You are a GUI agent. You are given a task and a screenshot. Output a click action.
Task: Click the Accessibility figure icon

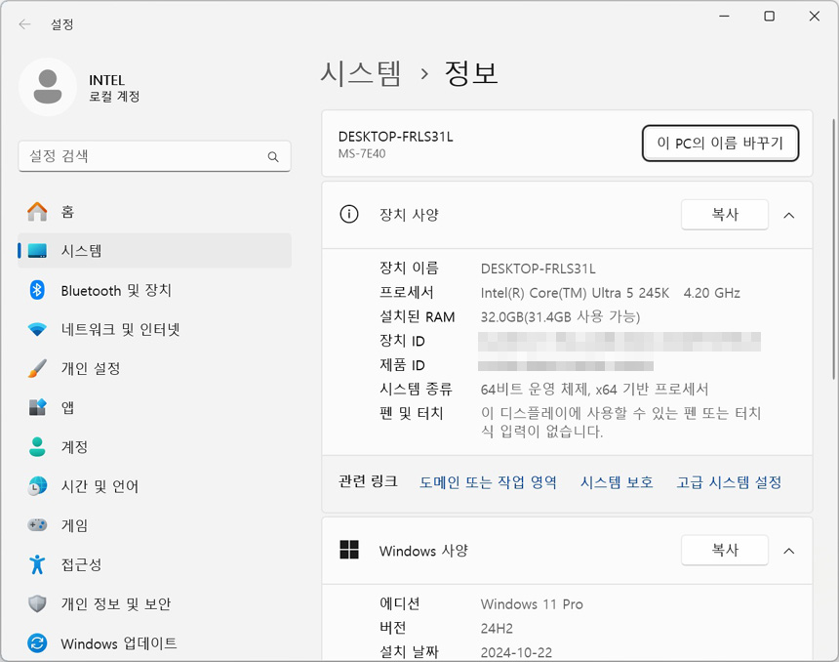click(37, 564)
